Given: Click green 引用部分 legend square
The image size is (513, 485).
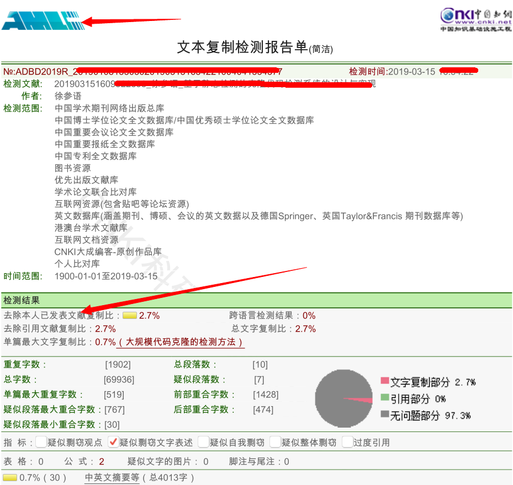Looking at the screenshot, I should (384, 398).
